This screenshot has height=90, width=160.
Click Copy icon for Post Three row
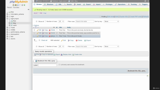[x=43, y=36]
